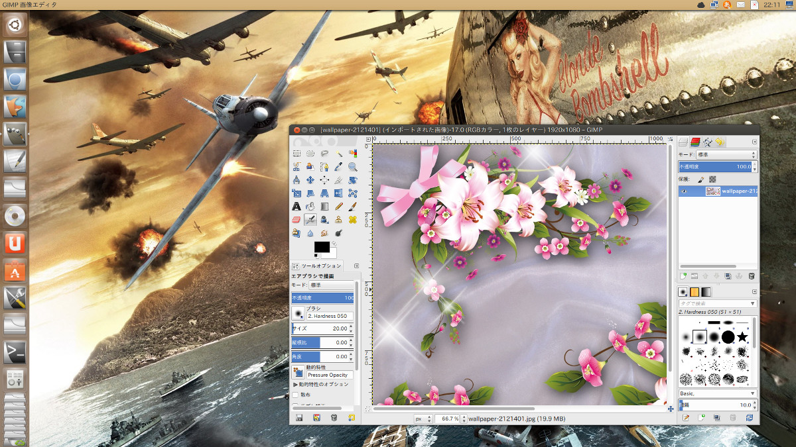Viewport: 796px width, 447px height.
Task: Switch to the Undo History tab
Action: 719,141
